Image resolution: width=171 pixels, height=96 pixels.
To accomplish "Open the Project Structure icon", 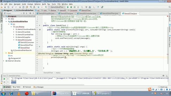I will (x=90, y=7).
